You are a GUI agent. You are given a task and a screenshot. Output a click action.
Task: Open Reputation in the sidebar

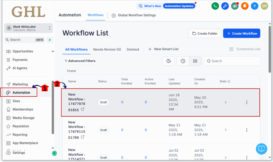pos(21,126)
